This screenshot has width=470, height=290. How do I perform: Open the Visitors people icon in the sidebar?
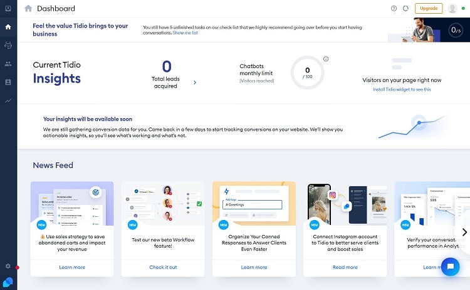(8, 64)
